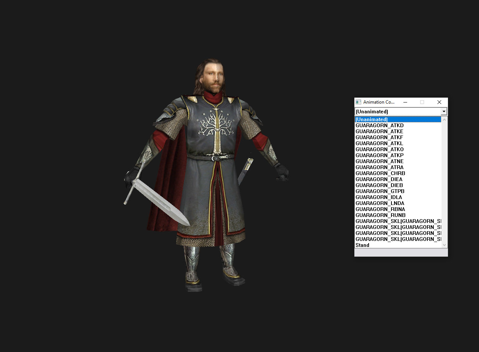Pick the GUARAGORN_ATKF animation
This screenshot has width=479, height=352.
click(x=398, y=137)
